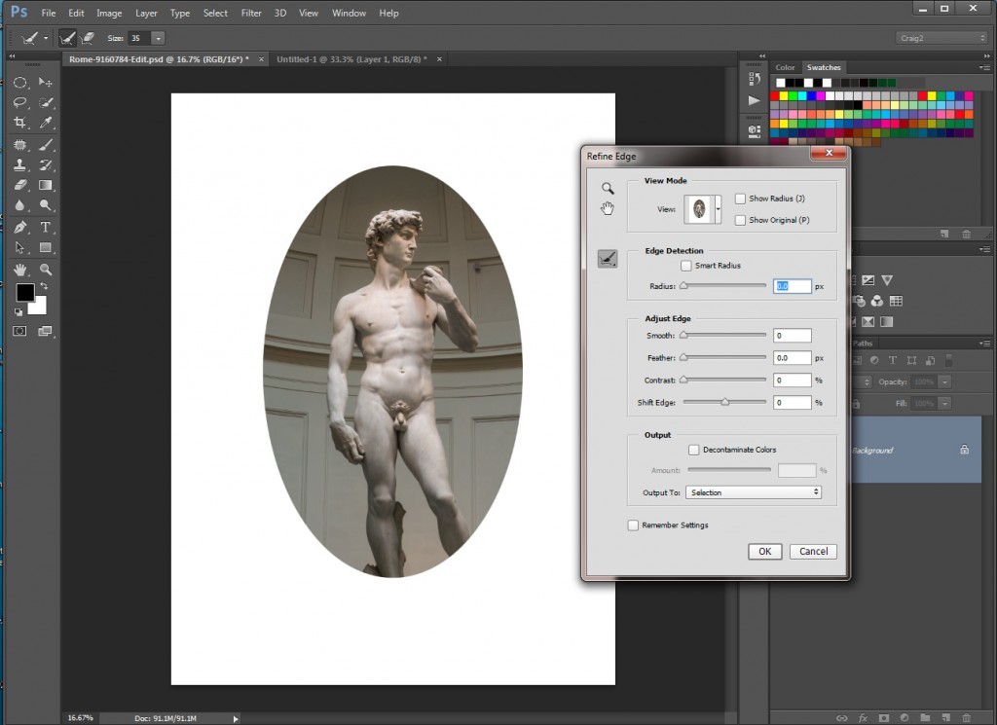Select the Brush tool in toolbox
997x725 pixels.
[45, 145]
